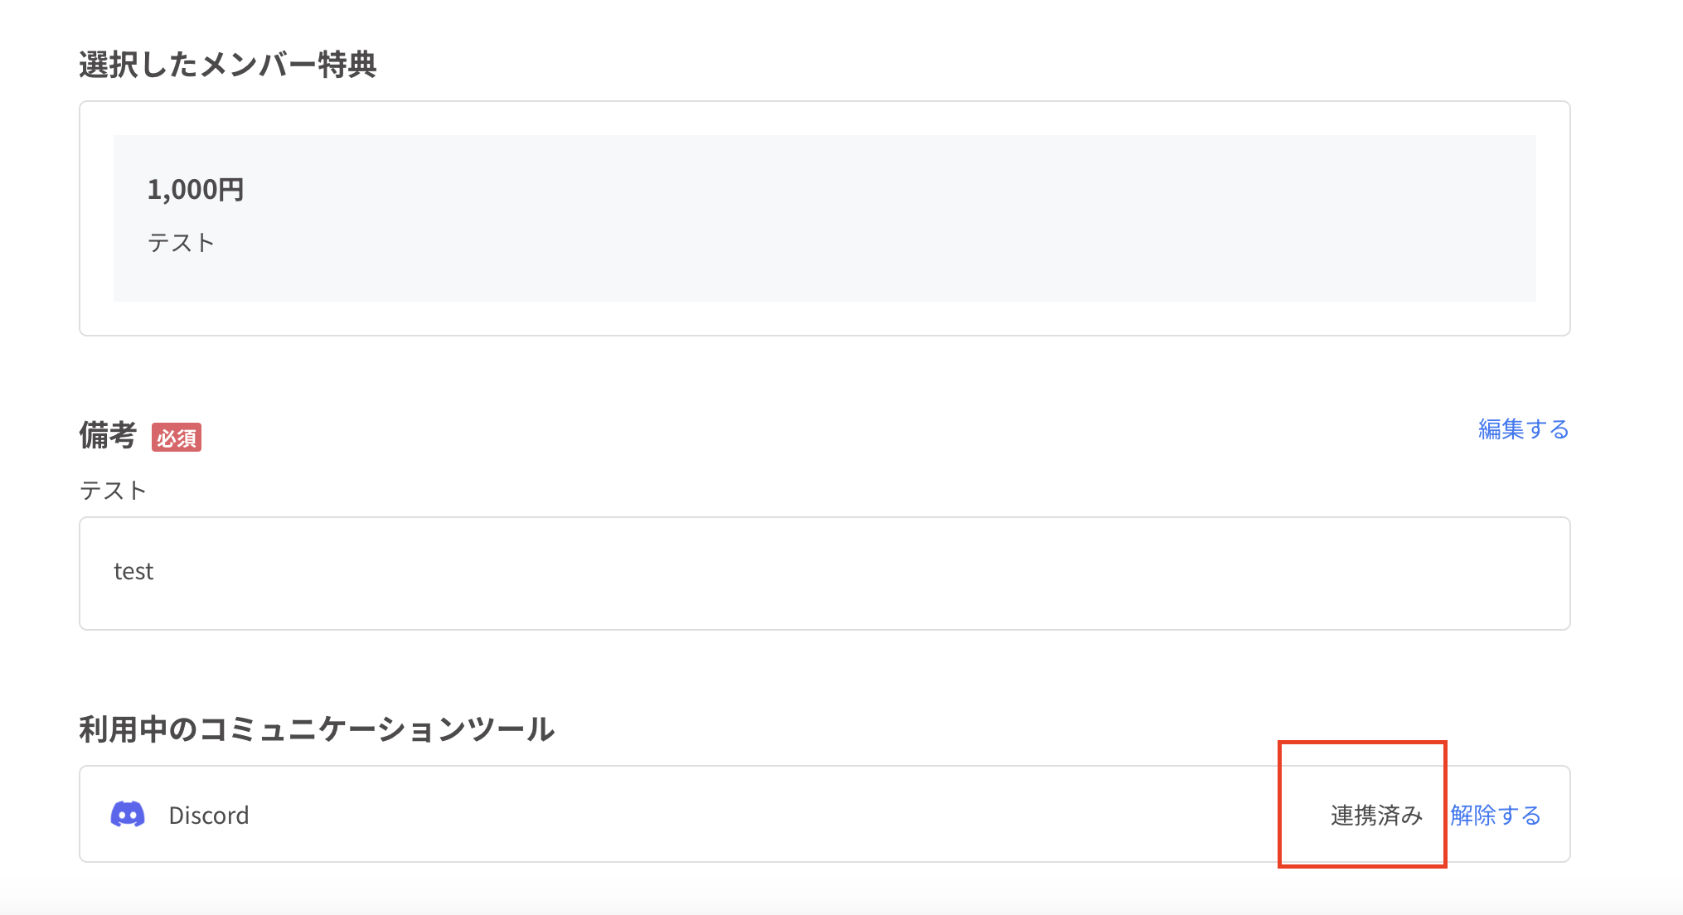Screen dimensions: 1683x915
Task: Open the 編集する edit link for 備考
Action: [x=1522, y=429]
